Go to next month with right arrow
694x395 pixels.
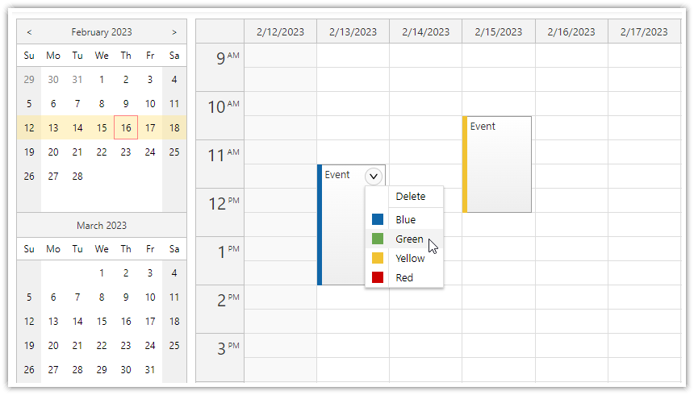click(174, 32)
